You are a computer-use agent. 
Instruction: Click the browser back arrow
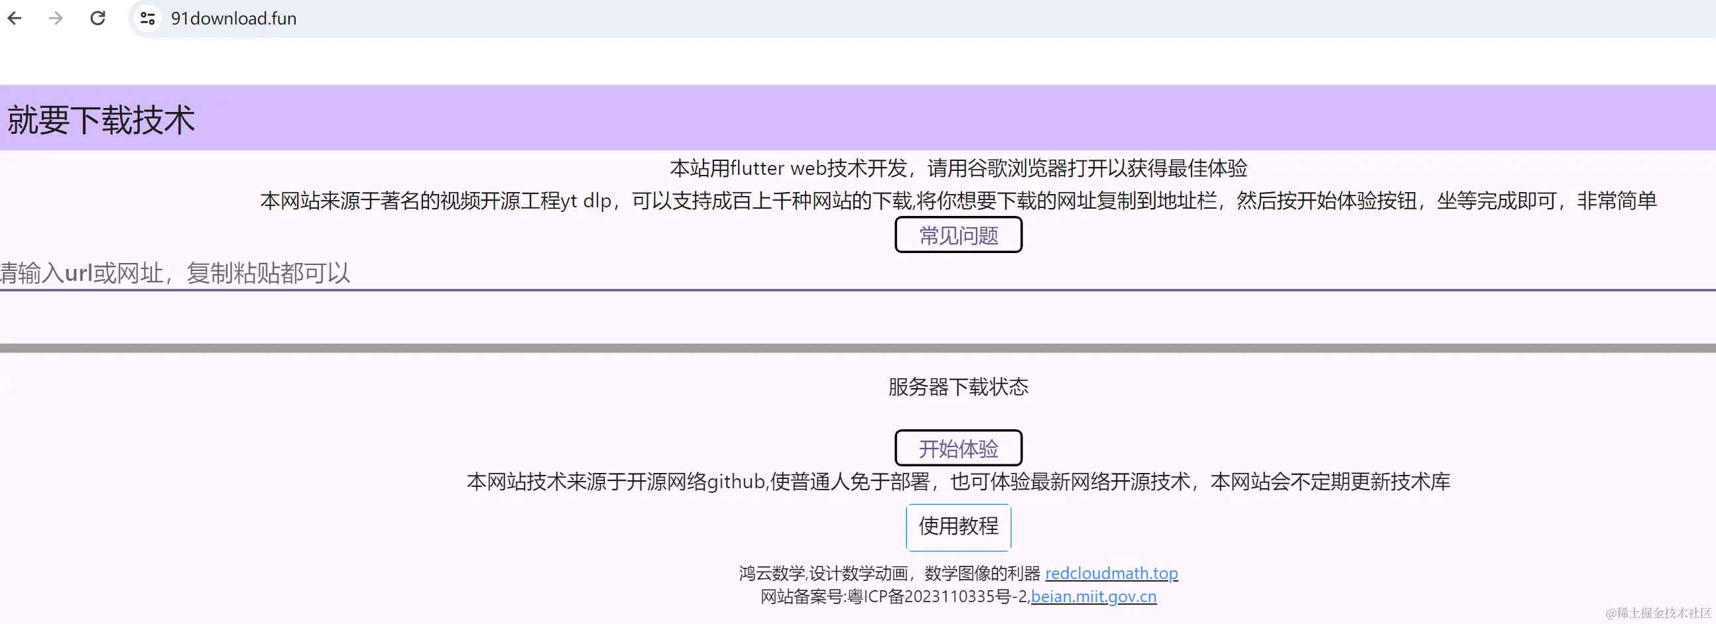tap(15, 18)
